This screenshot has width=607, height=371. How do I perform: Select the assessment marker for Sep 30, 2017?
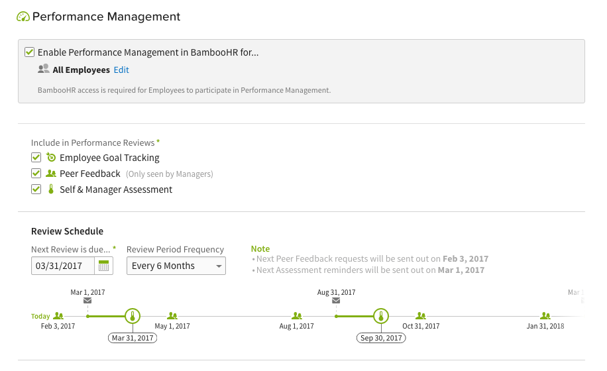tap(381, 317)
